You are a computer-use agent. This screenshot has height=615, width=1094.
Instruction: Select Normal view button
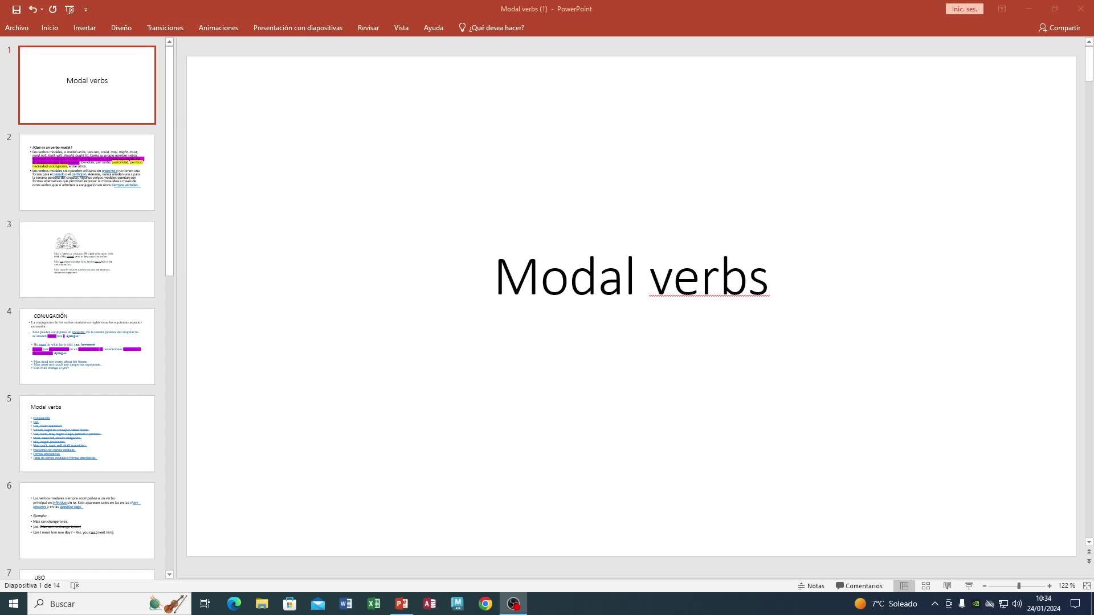pos(904,585)
